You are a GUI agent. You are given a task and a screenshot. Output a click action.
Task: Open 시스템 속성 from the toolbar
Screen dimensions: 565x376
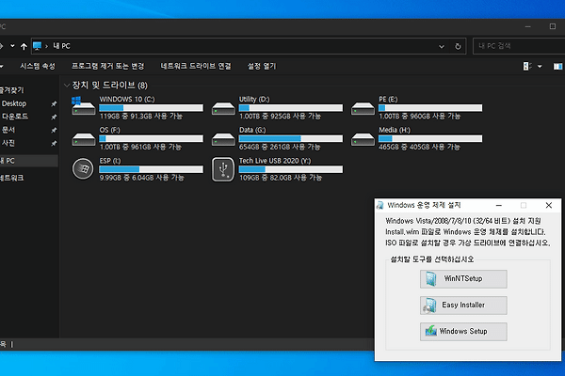(38, 66)
